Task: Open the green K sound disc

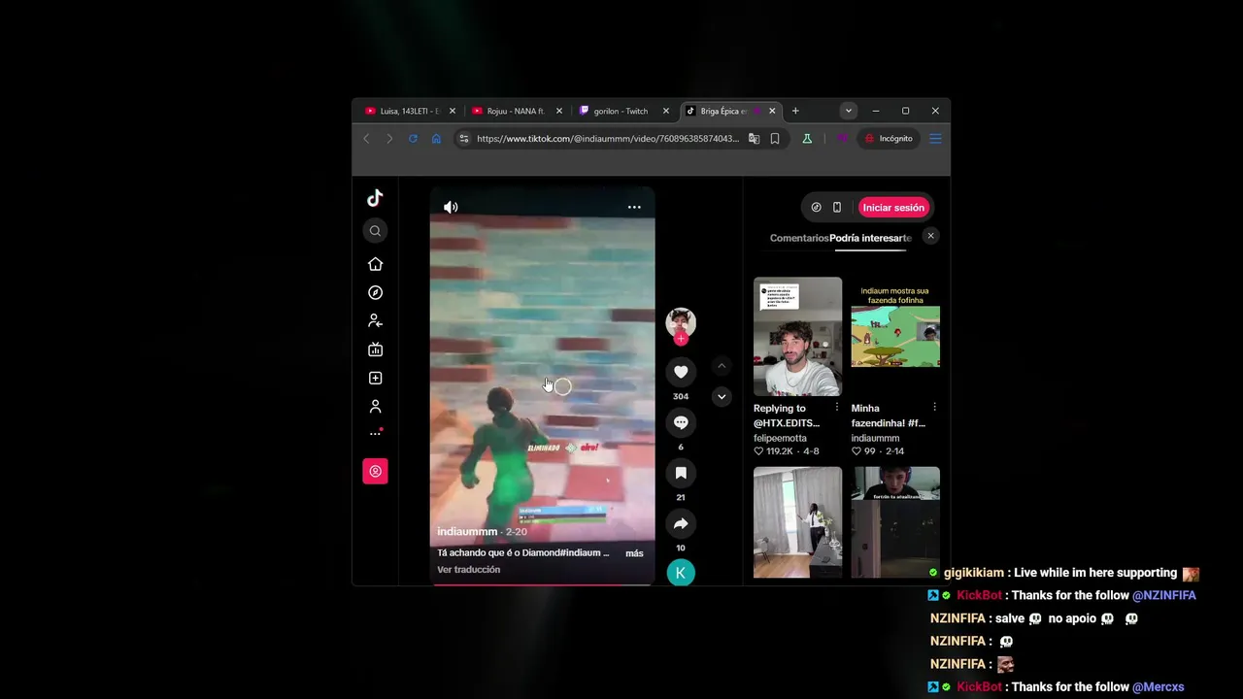Action: coord(681,573)
